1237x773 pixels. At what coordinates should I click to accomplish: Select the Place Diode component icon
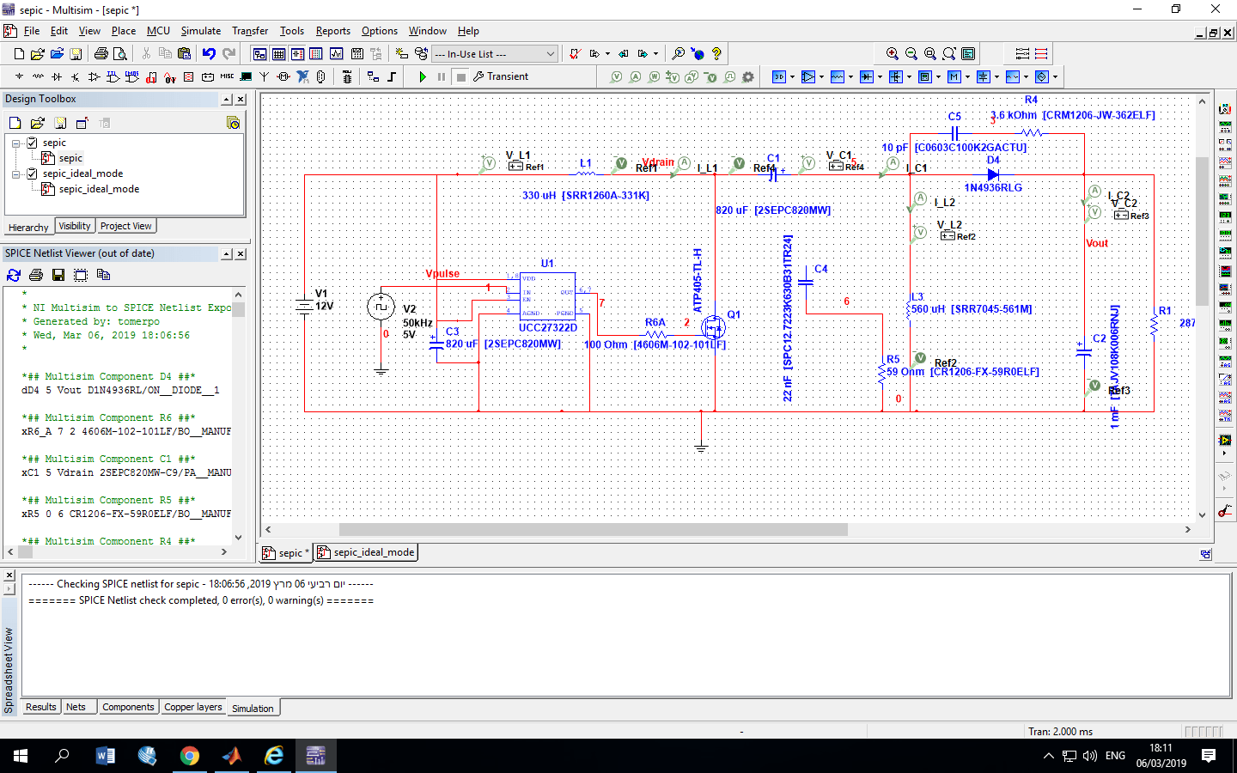[x=57, y=76]
